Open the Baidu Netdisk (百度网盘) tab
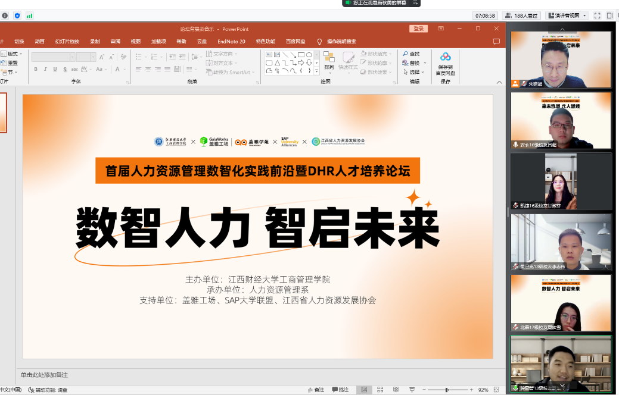The width and height of the screenshot is (619, 395). coord(295,42)
